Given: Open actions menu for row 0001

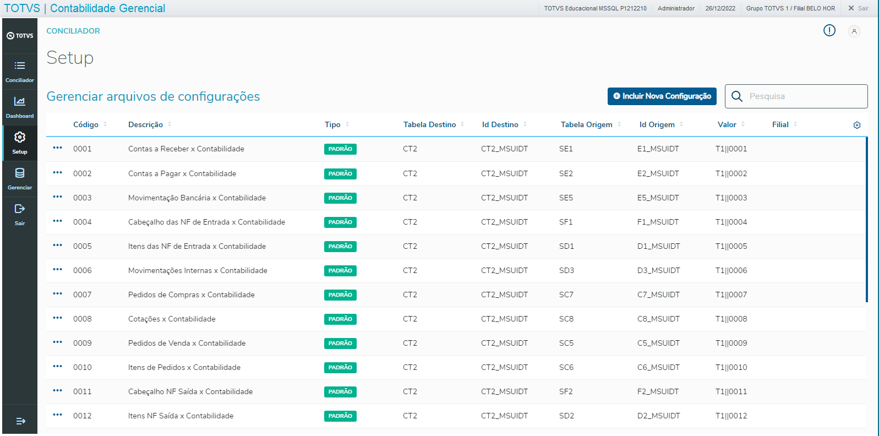Looking at the screenshot, I should [x=58, y=148].
